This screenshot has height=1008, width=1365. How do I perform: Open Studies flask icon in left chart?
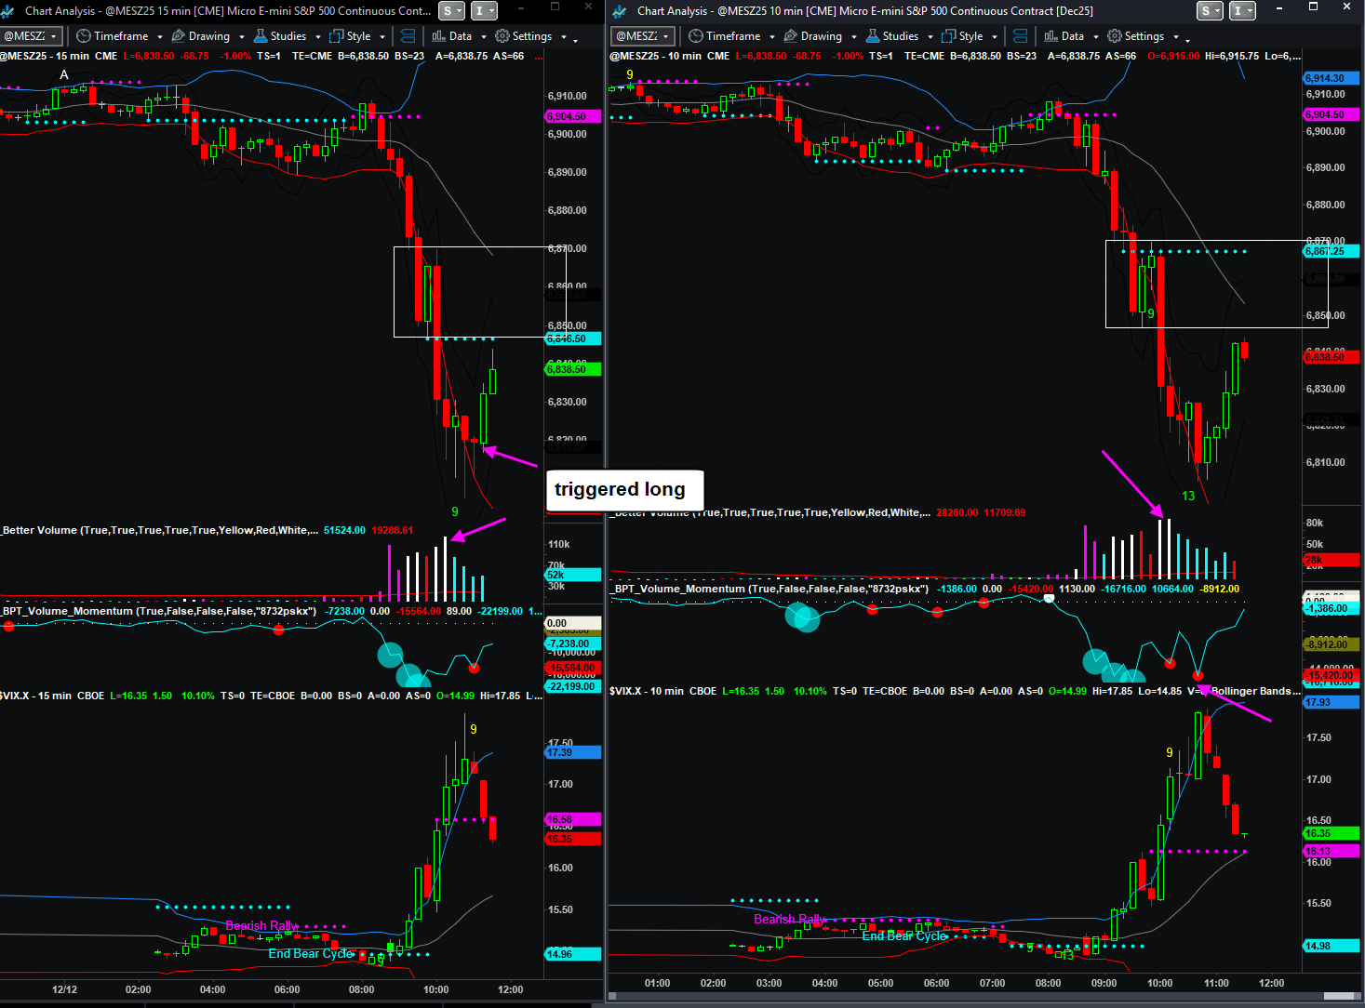click(x=260, y=36)
